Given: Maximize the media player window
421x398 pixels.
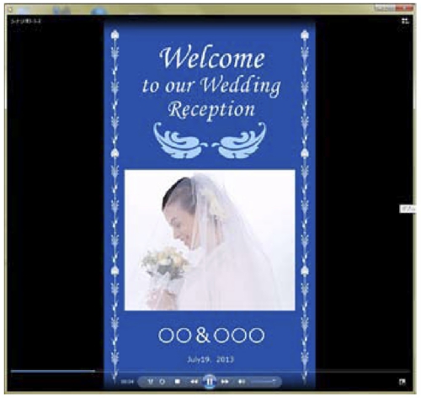Looking at the screenshot, I should [390, 8].
